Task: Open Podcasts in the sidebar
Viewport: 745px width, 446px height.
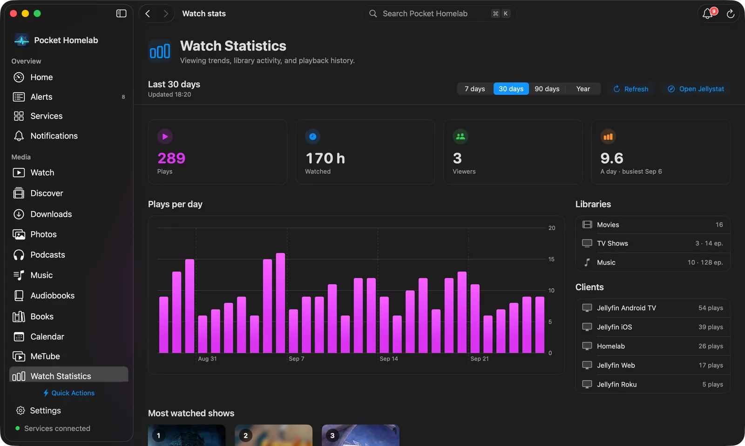Action: click(69, 255)
